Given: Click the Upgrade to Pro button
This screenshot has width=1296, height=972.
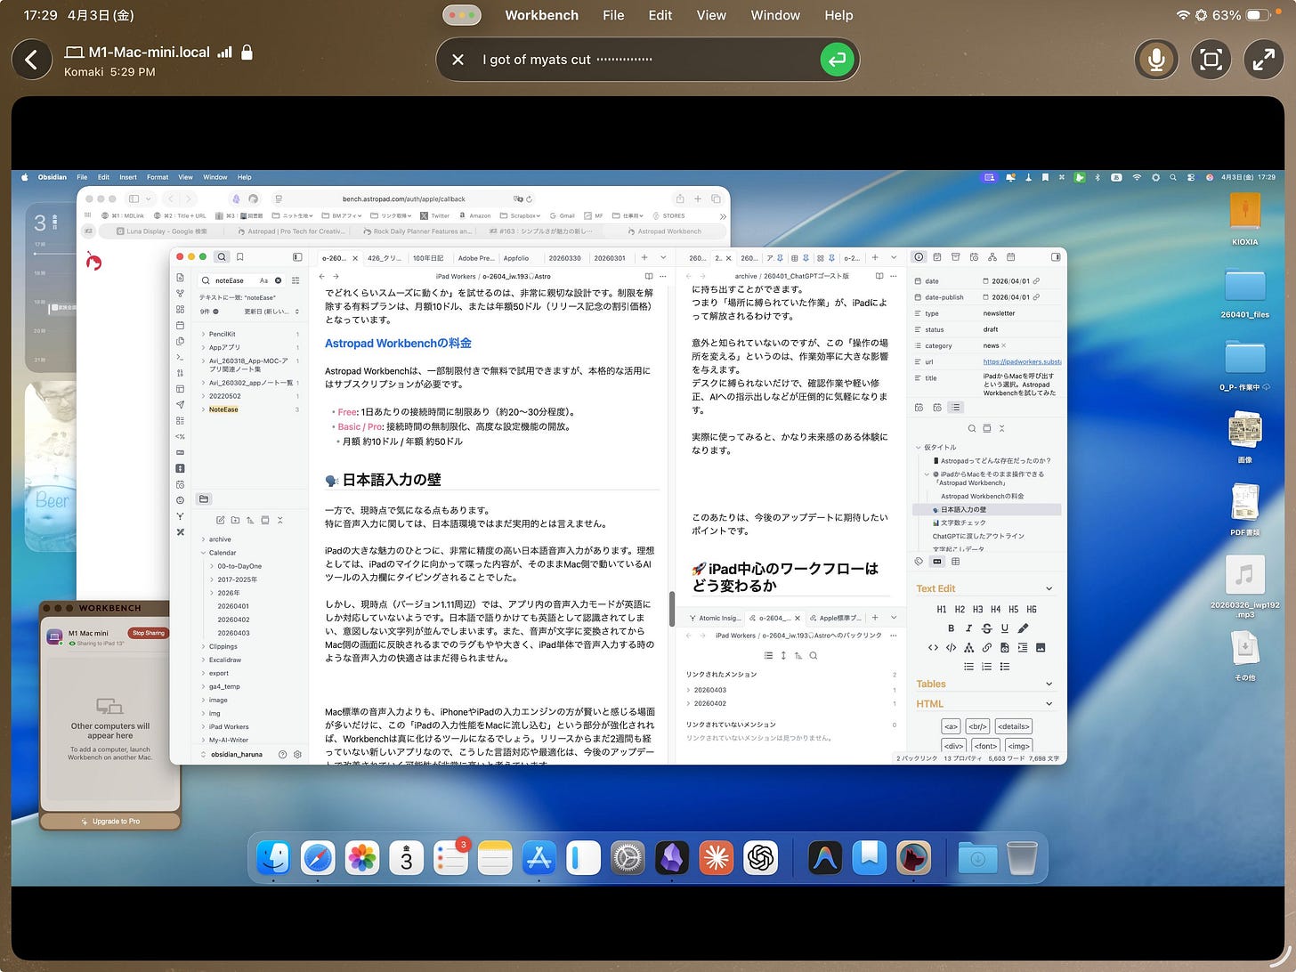Looking at the screenshot, I should [110, 821].
